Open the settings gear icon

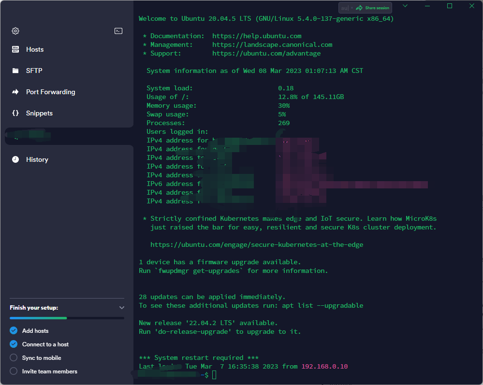(15, 31)
